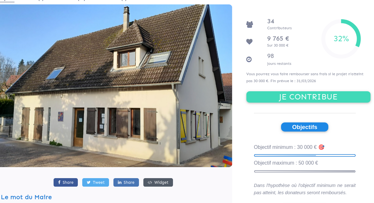Share the project on LinkedIn
This screenshot has height=203, width=374.
(126, 183)
